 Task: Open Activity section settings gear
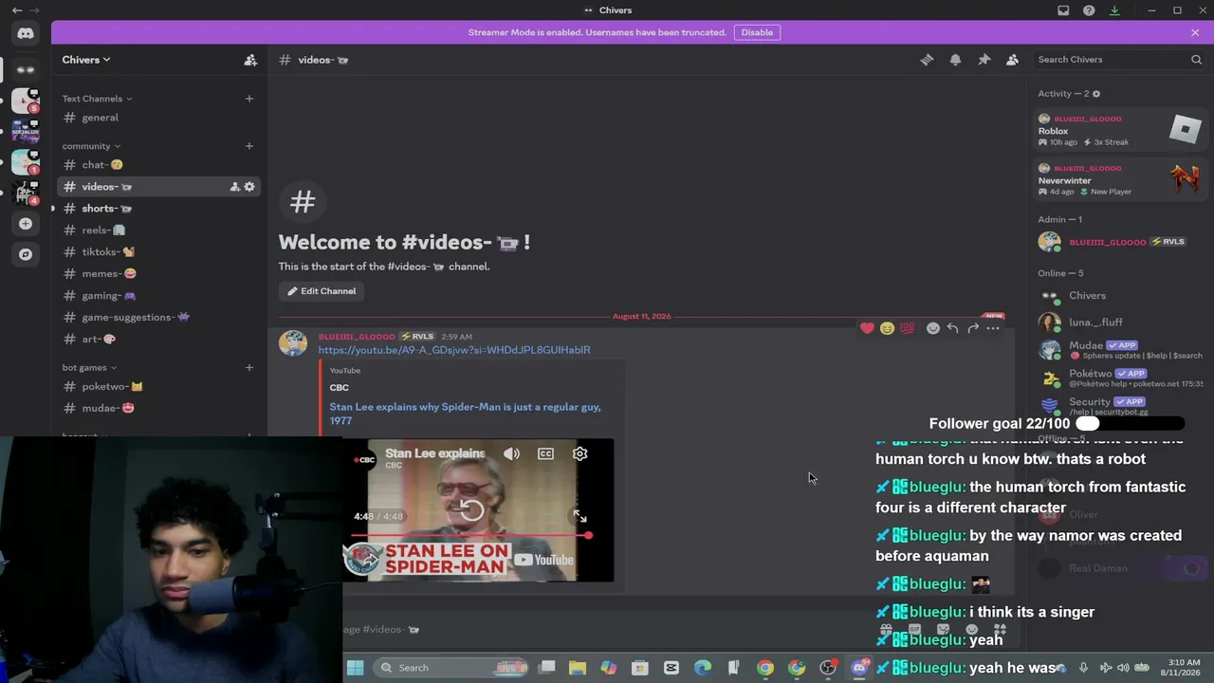tap(1096, 94)
